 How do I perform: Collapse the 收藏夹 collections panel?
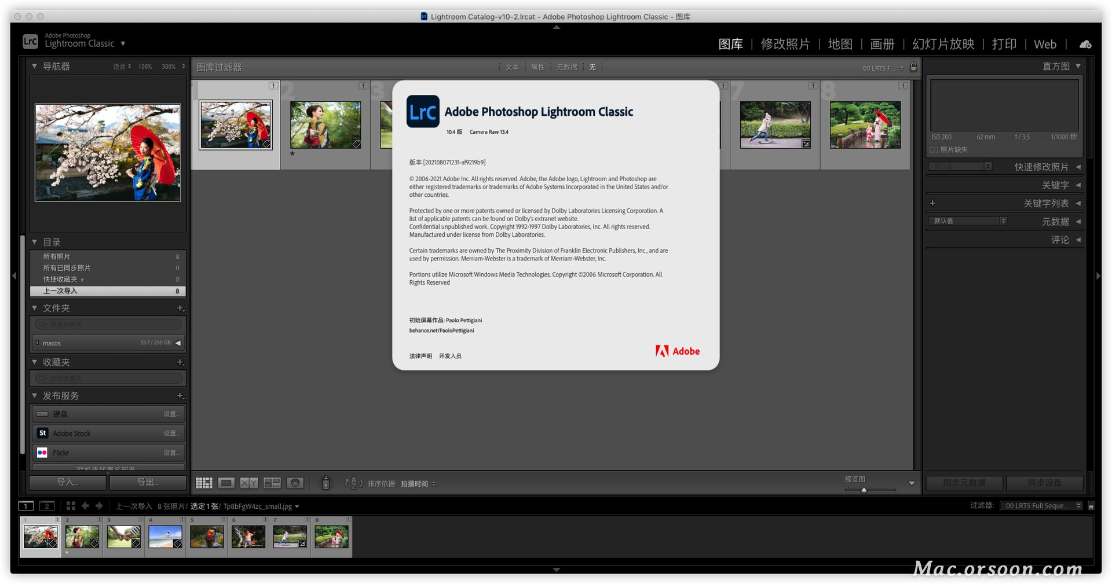[35, 362]
